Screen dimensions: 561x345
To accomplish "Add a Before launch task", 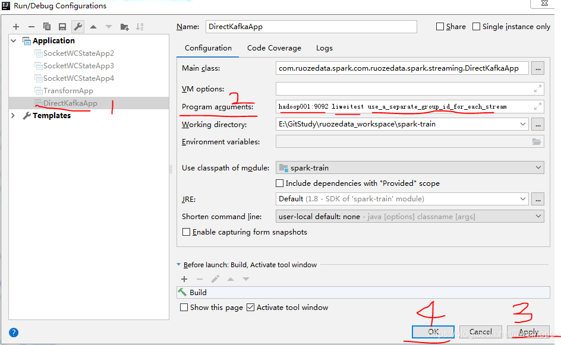I will (x=184, y=279).
